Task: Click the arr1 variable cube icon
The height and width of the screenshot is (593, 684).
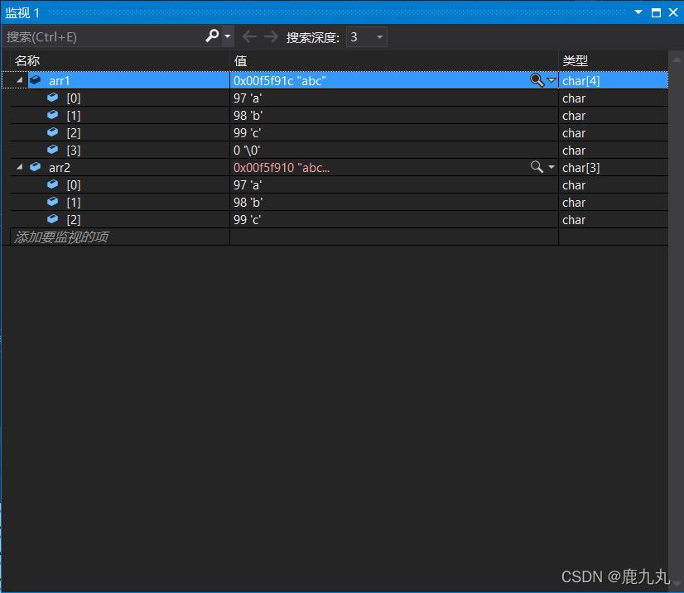Action: [36, 79]
